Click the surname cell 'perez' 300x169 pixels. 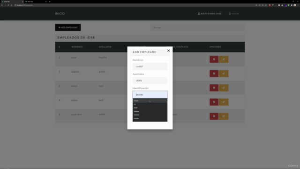(x=102, y=72)
